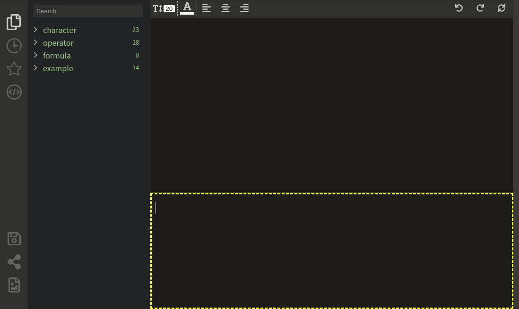Export as image file icon
This screenshot has height=309, width=519.
(x=14, y=285)
